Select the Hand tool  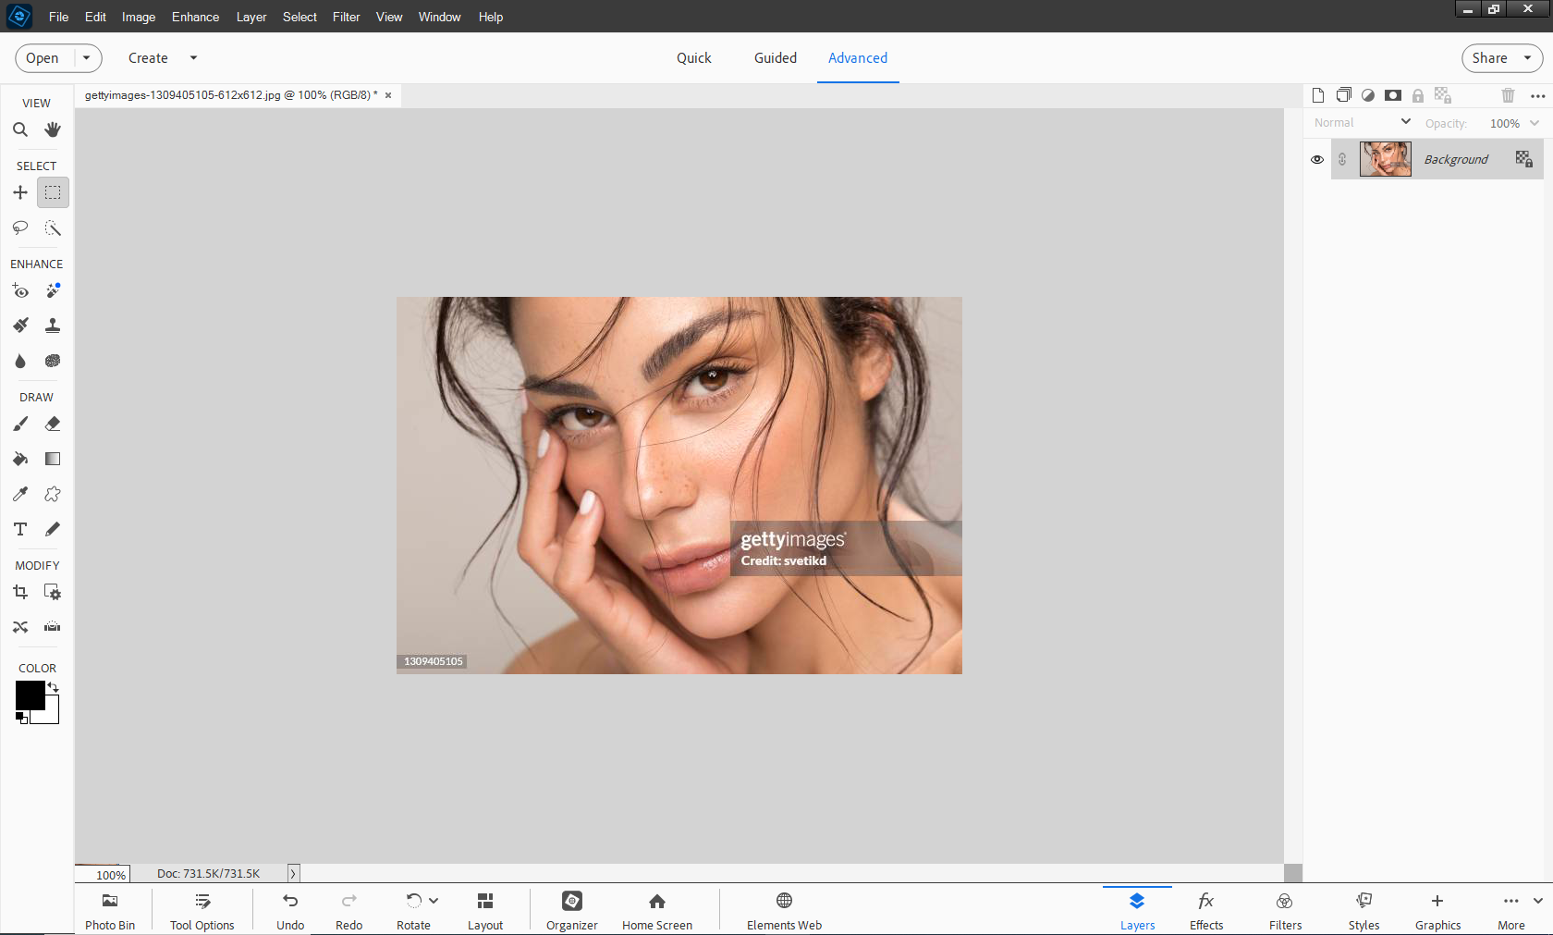click(x=53, y=129)
